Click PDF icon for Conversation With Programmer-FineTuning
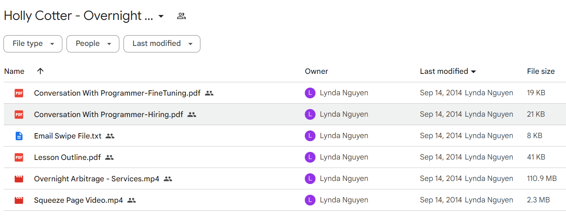Viewport: 566px width, 220px height. point(19,93)
